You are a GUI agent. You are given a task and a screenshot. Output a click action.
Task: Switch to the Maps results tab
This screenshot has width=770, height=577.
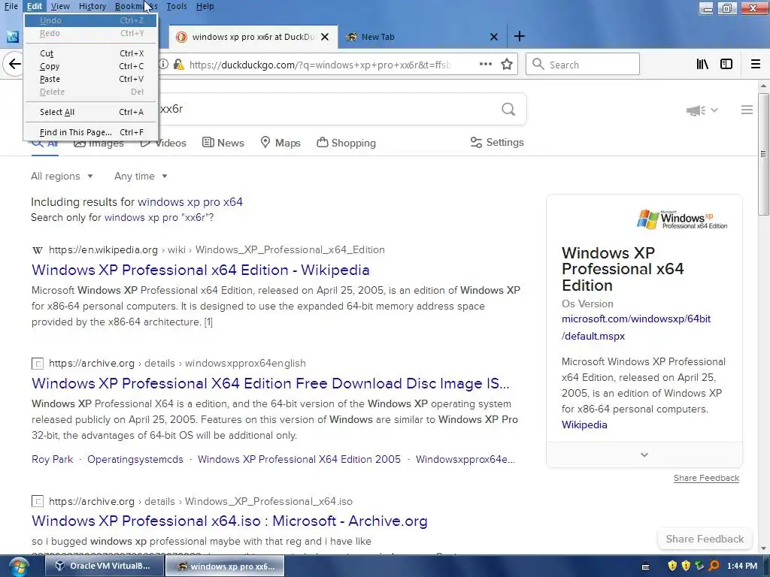click(x=280, y=143)
